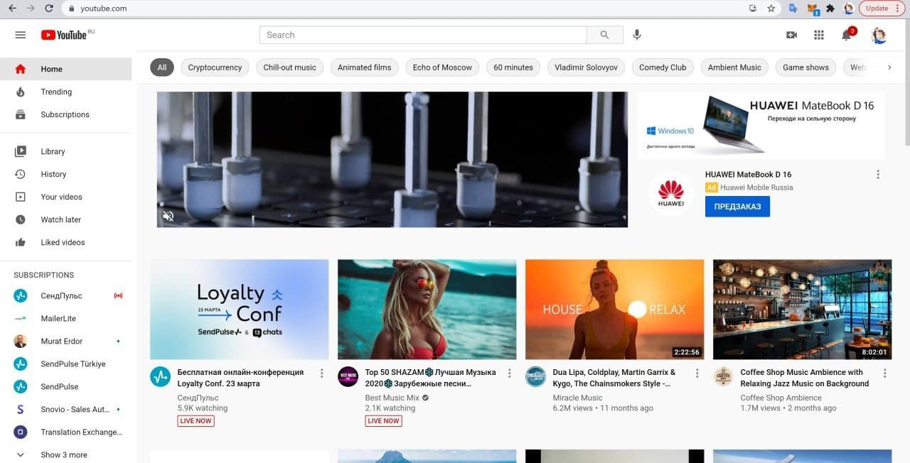Select the Vladimir Solovyov chip

point(586,67)
